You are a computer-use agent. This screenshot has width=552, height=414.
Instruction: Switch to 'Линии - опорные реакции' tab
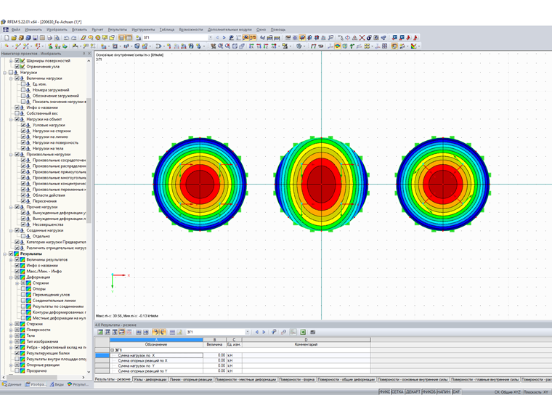coord(191,379)
